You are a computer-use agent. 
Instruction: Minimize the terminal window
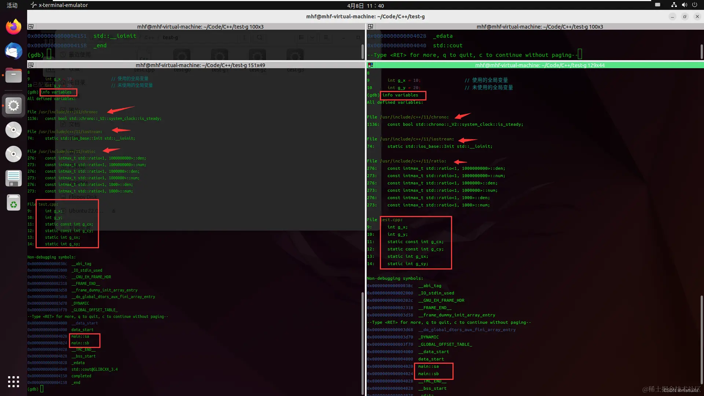[672, 16]
